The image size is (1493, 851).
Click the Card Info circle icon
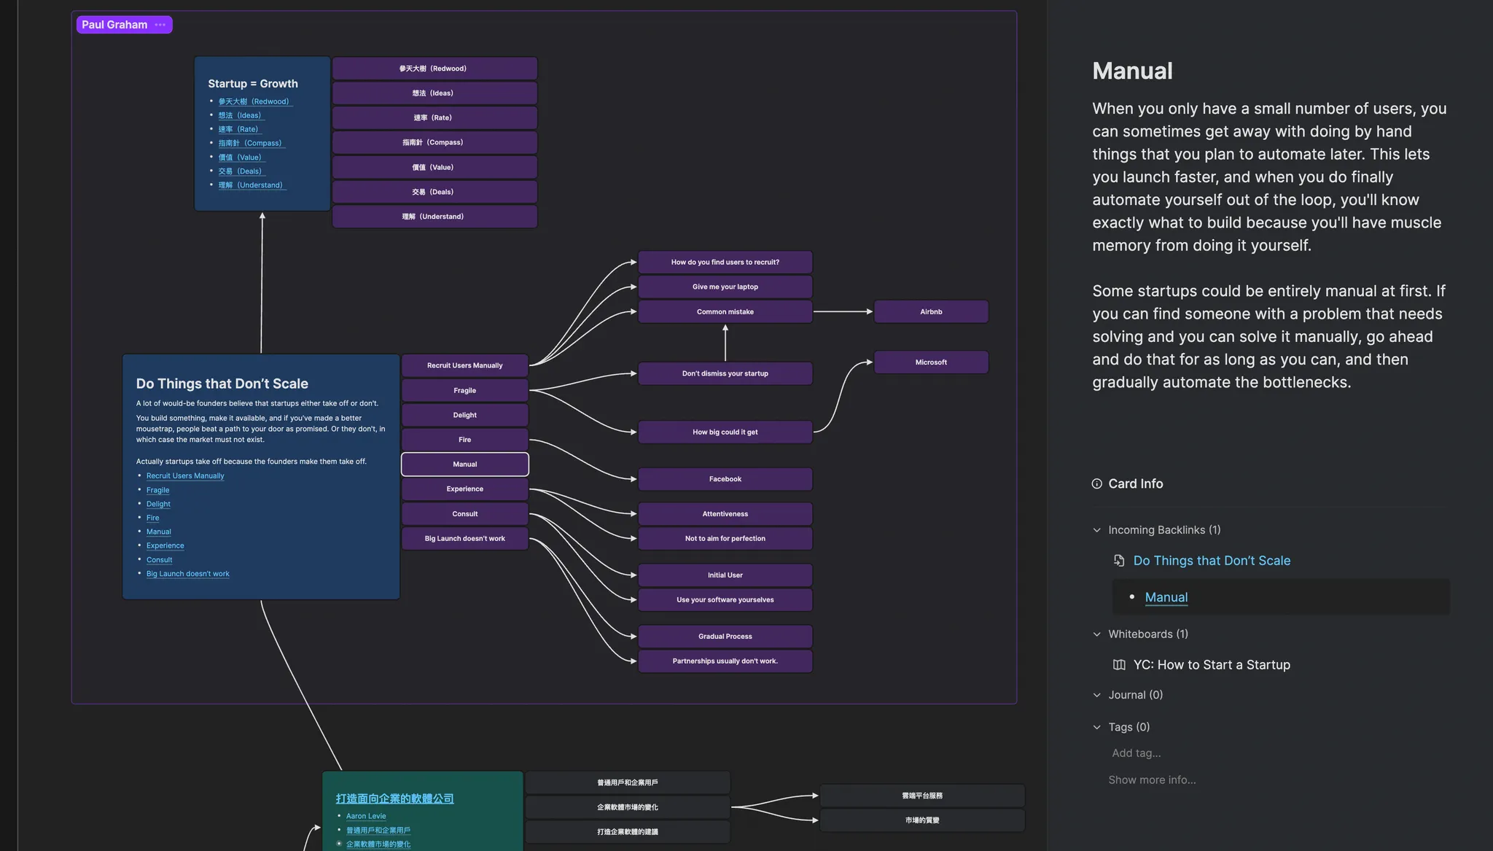tap(1096, 483)
